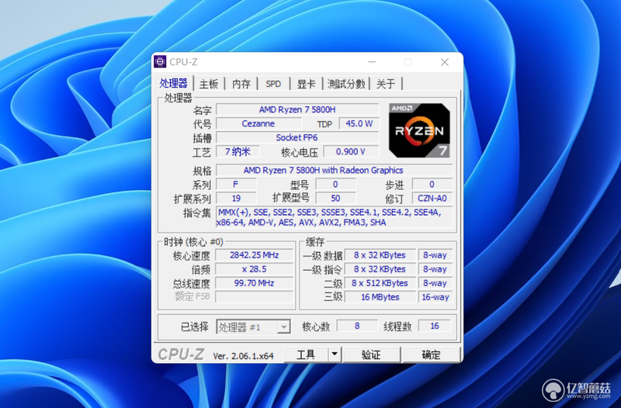Click the Cezanne code name value

coord(258,123)
